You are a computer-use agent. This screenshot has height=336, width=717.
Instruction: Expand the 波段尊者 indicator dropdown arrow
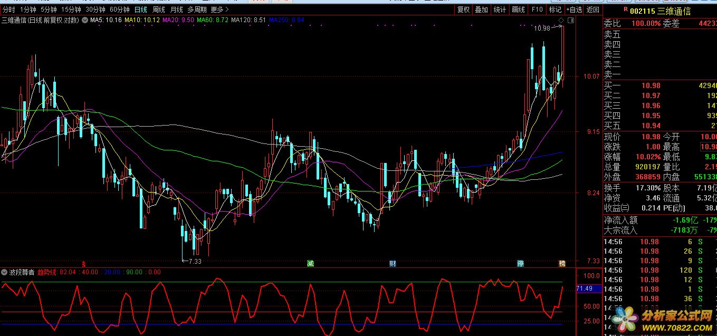tap(5, 272)
